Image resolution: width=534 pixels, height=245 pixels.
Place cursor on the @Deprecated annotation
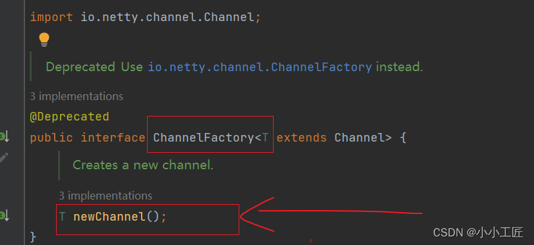coord(69,117)
